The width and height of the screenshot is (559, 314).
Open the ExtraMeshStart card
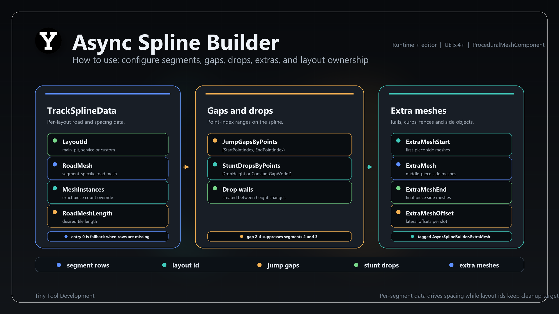click(x=451, y=144)
